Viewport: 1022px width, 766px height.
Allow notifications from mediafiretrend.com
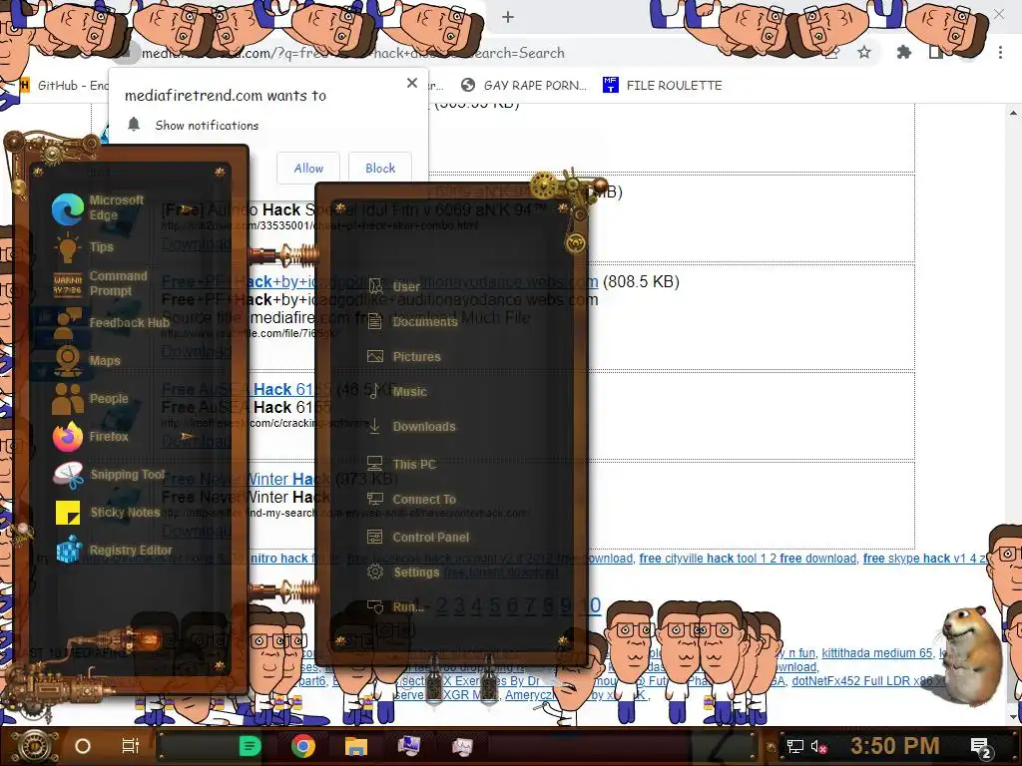308,168
